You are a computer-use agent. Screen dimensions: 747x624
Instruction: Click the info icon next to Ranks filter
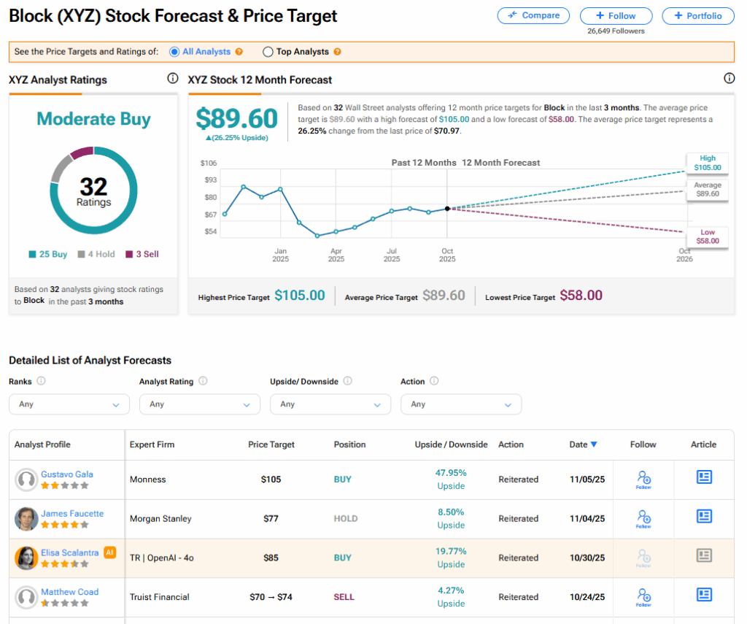coord(42,381)
